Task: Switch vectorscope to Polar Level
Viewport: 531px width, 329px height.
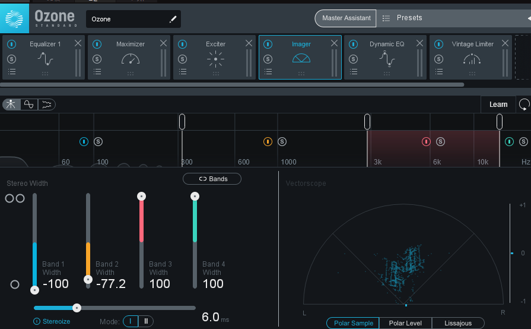Action: coord(405,323)
